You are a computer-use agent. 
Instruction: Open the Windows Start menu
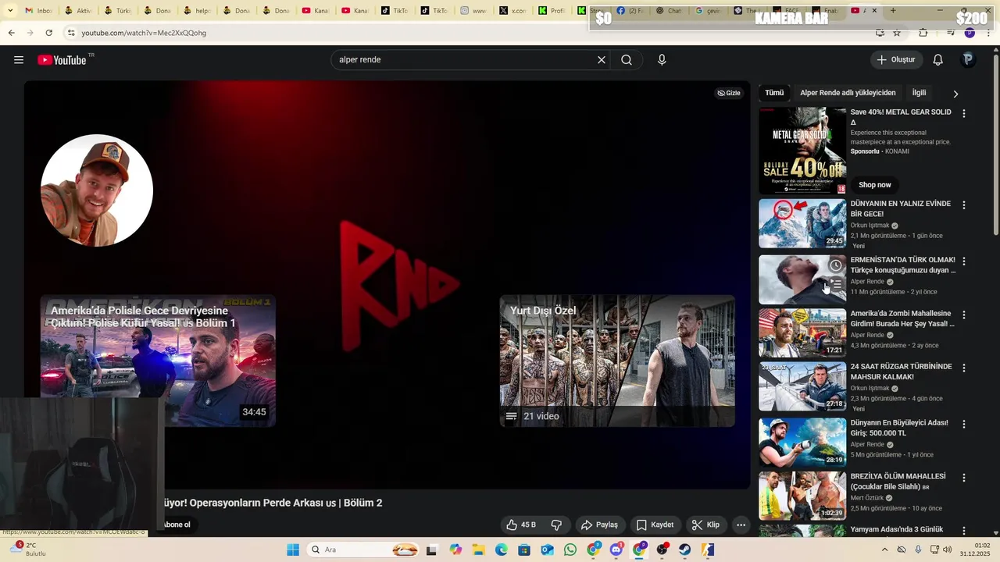click(x=293, y=550)
